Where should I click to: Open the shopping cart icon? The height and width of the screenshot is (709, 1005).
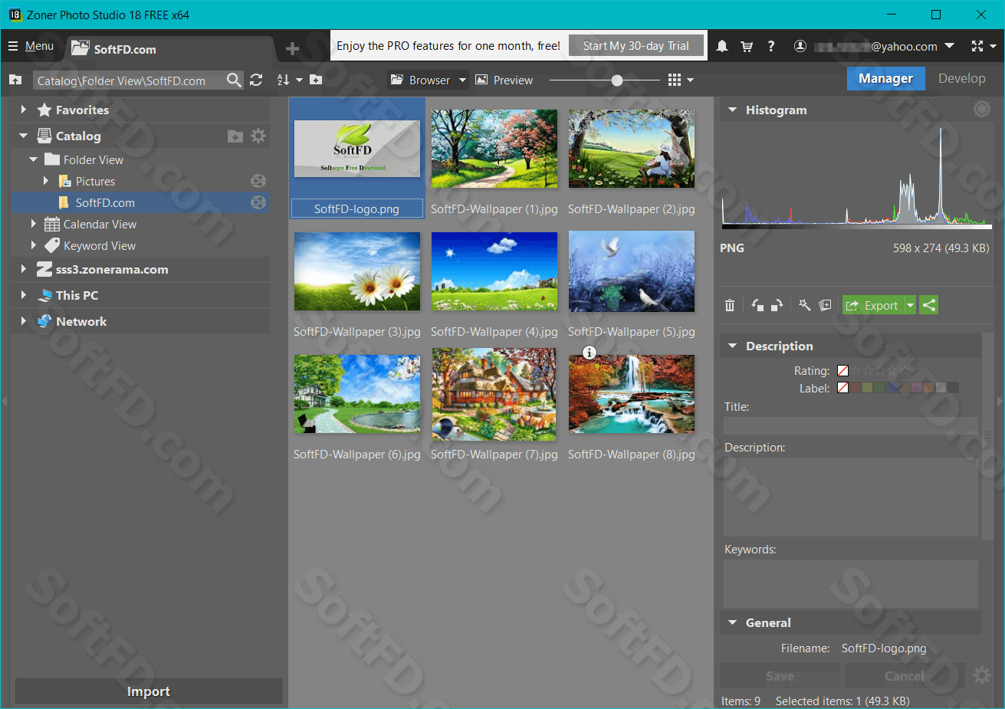tap(747, 46)
